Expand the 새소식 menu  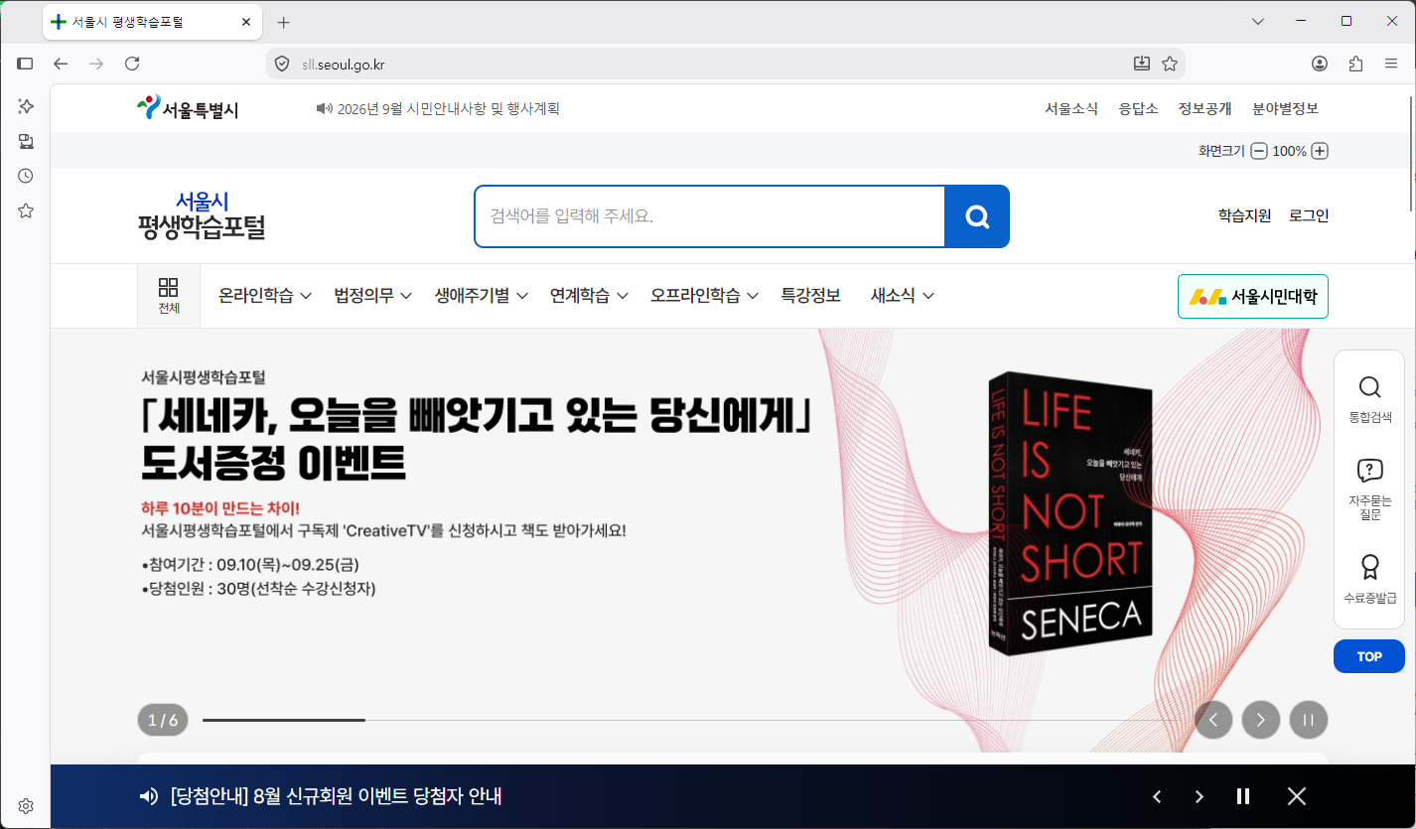tap(903, 295)
